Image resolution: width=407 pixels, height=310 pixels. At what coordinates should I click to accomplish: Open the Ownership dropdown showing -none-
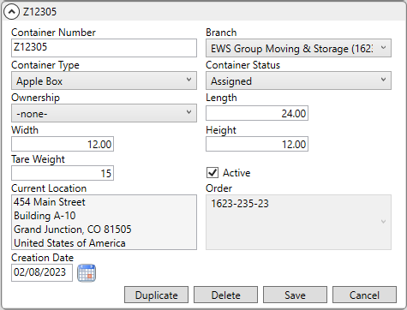coord(104,113)
